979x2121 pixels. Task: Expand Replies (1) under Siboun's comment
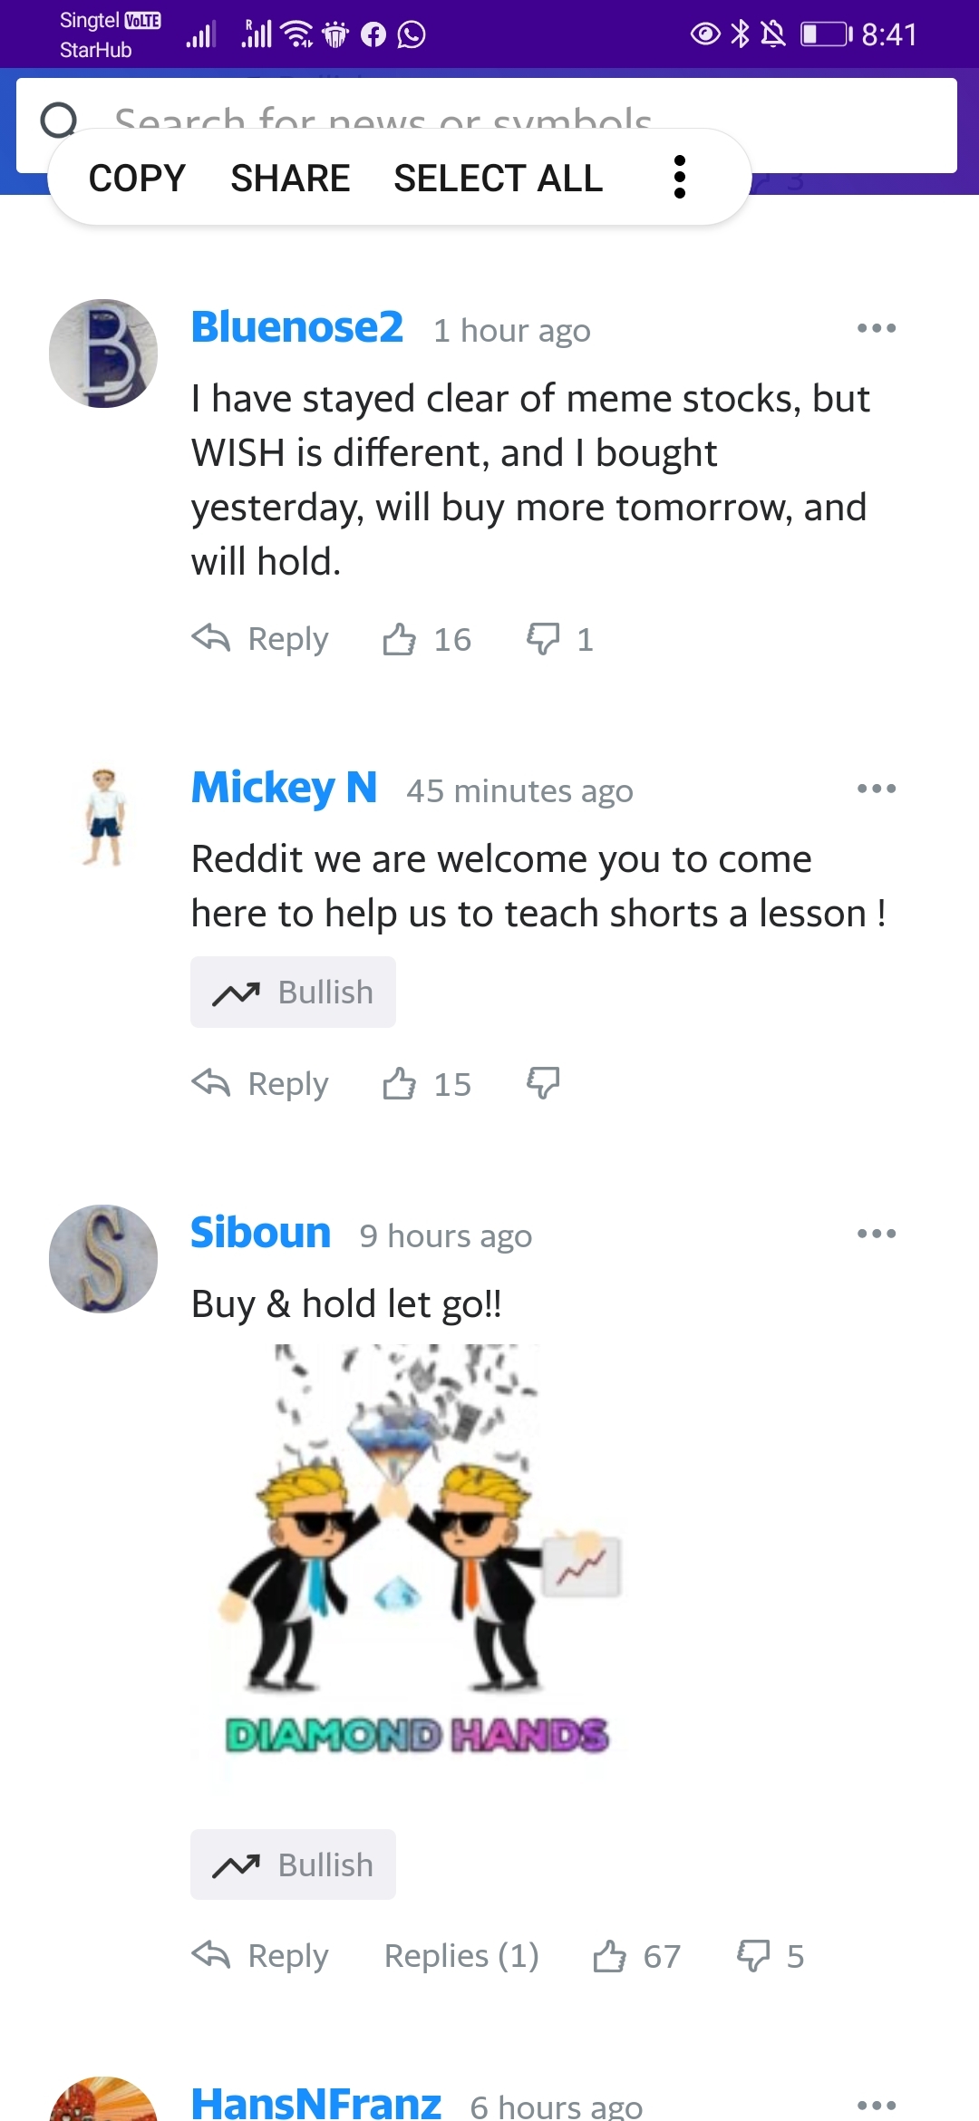click(x=461, y=1956)
